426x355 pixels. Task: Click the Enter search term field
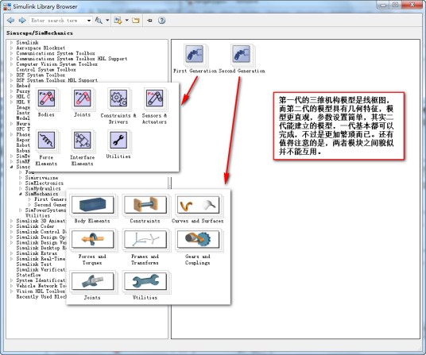(58, 21)
